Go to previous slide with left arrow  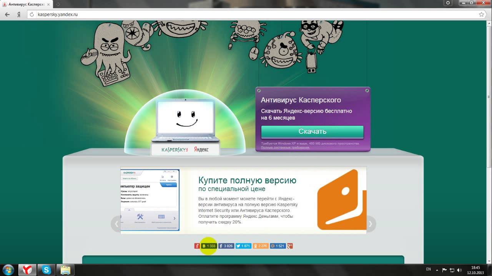coord(116,224)
